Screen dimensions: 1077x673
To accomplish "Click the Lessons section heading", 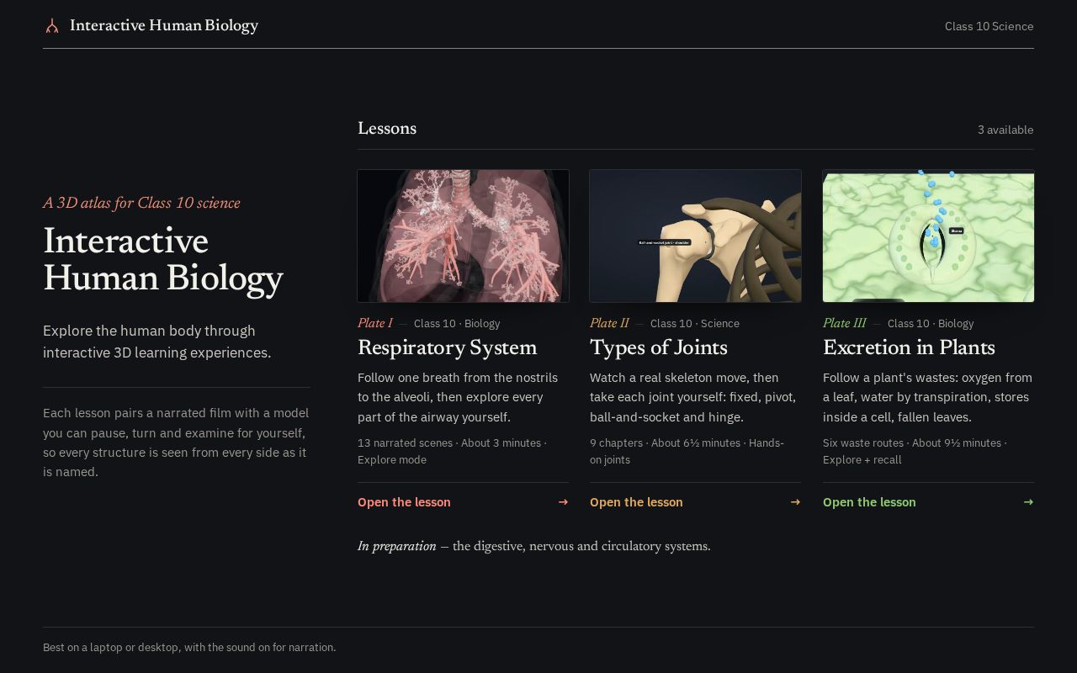I will click(387, 129).
